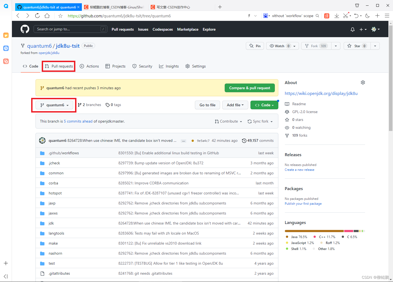Image resolution: width=393 pixels, height=282 pixels.
Task: Open the quantum6 branch selector dropdown
Action: pyautogui.click(x=54, y=105)
